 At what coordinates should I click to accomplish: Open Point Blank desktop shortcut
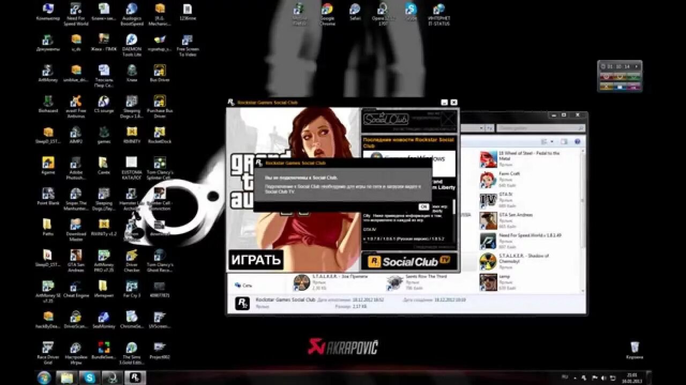click(x=48, y=197)
